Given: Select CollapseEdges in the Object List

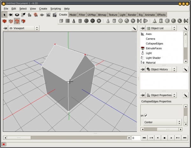Looking at the screenshot, I should point(154,43).
